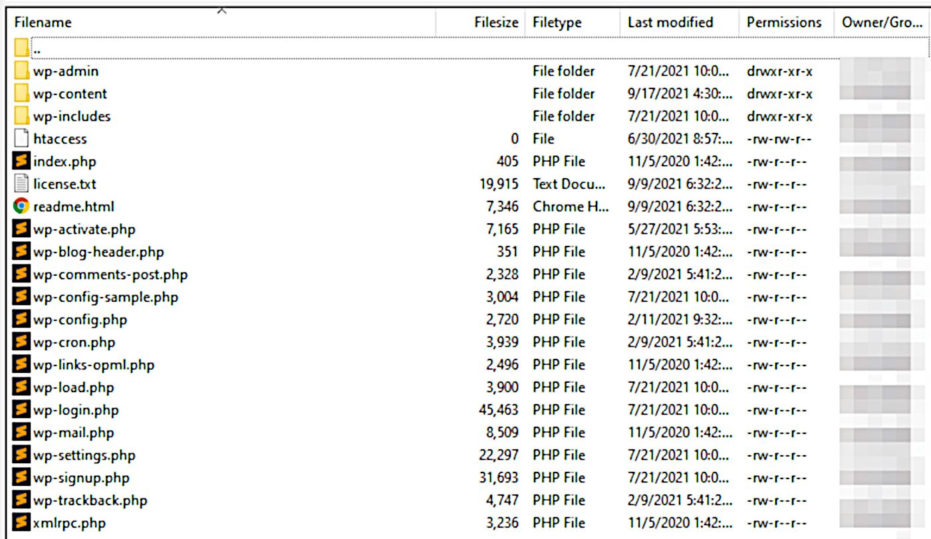Sort files by the Filesize column

[x=495, y=22]
